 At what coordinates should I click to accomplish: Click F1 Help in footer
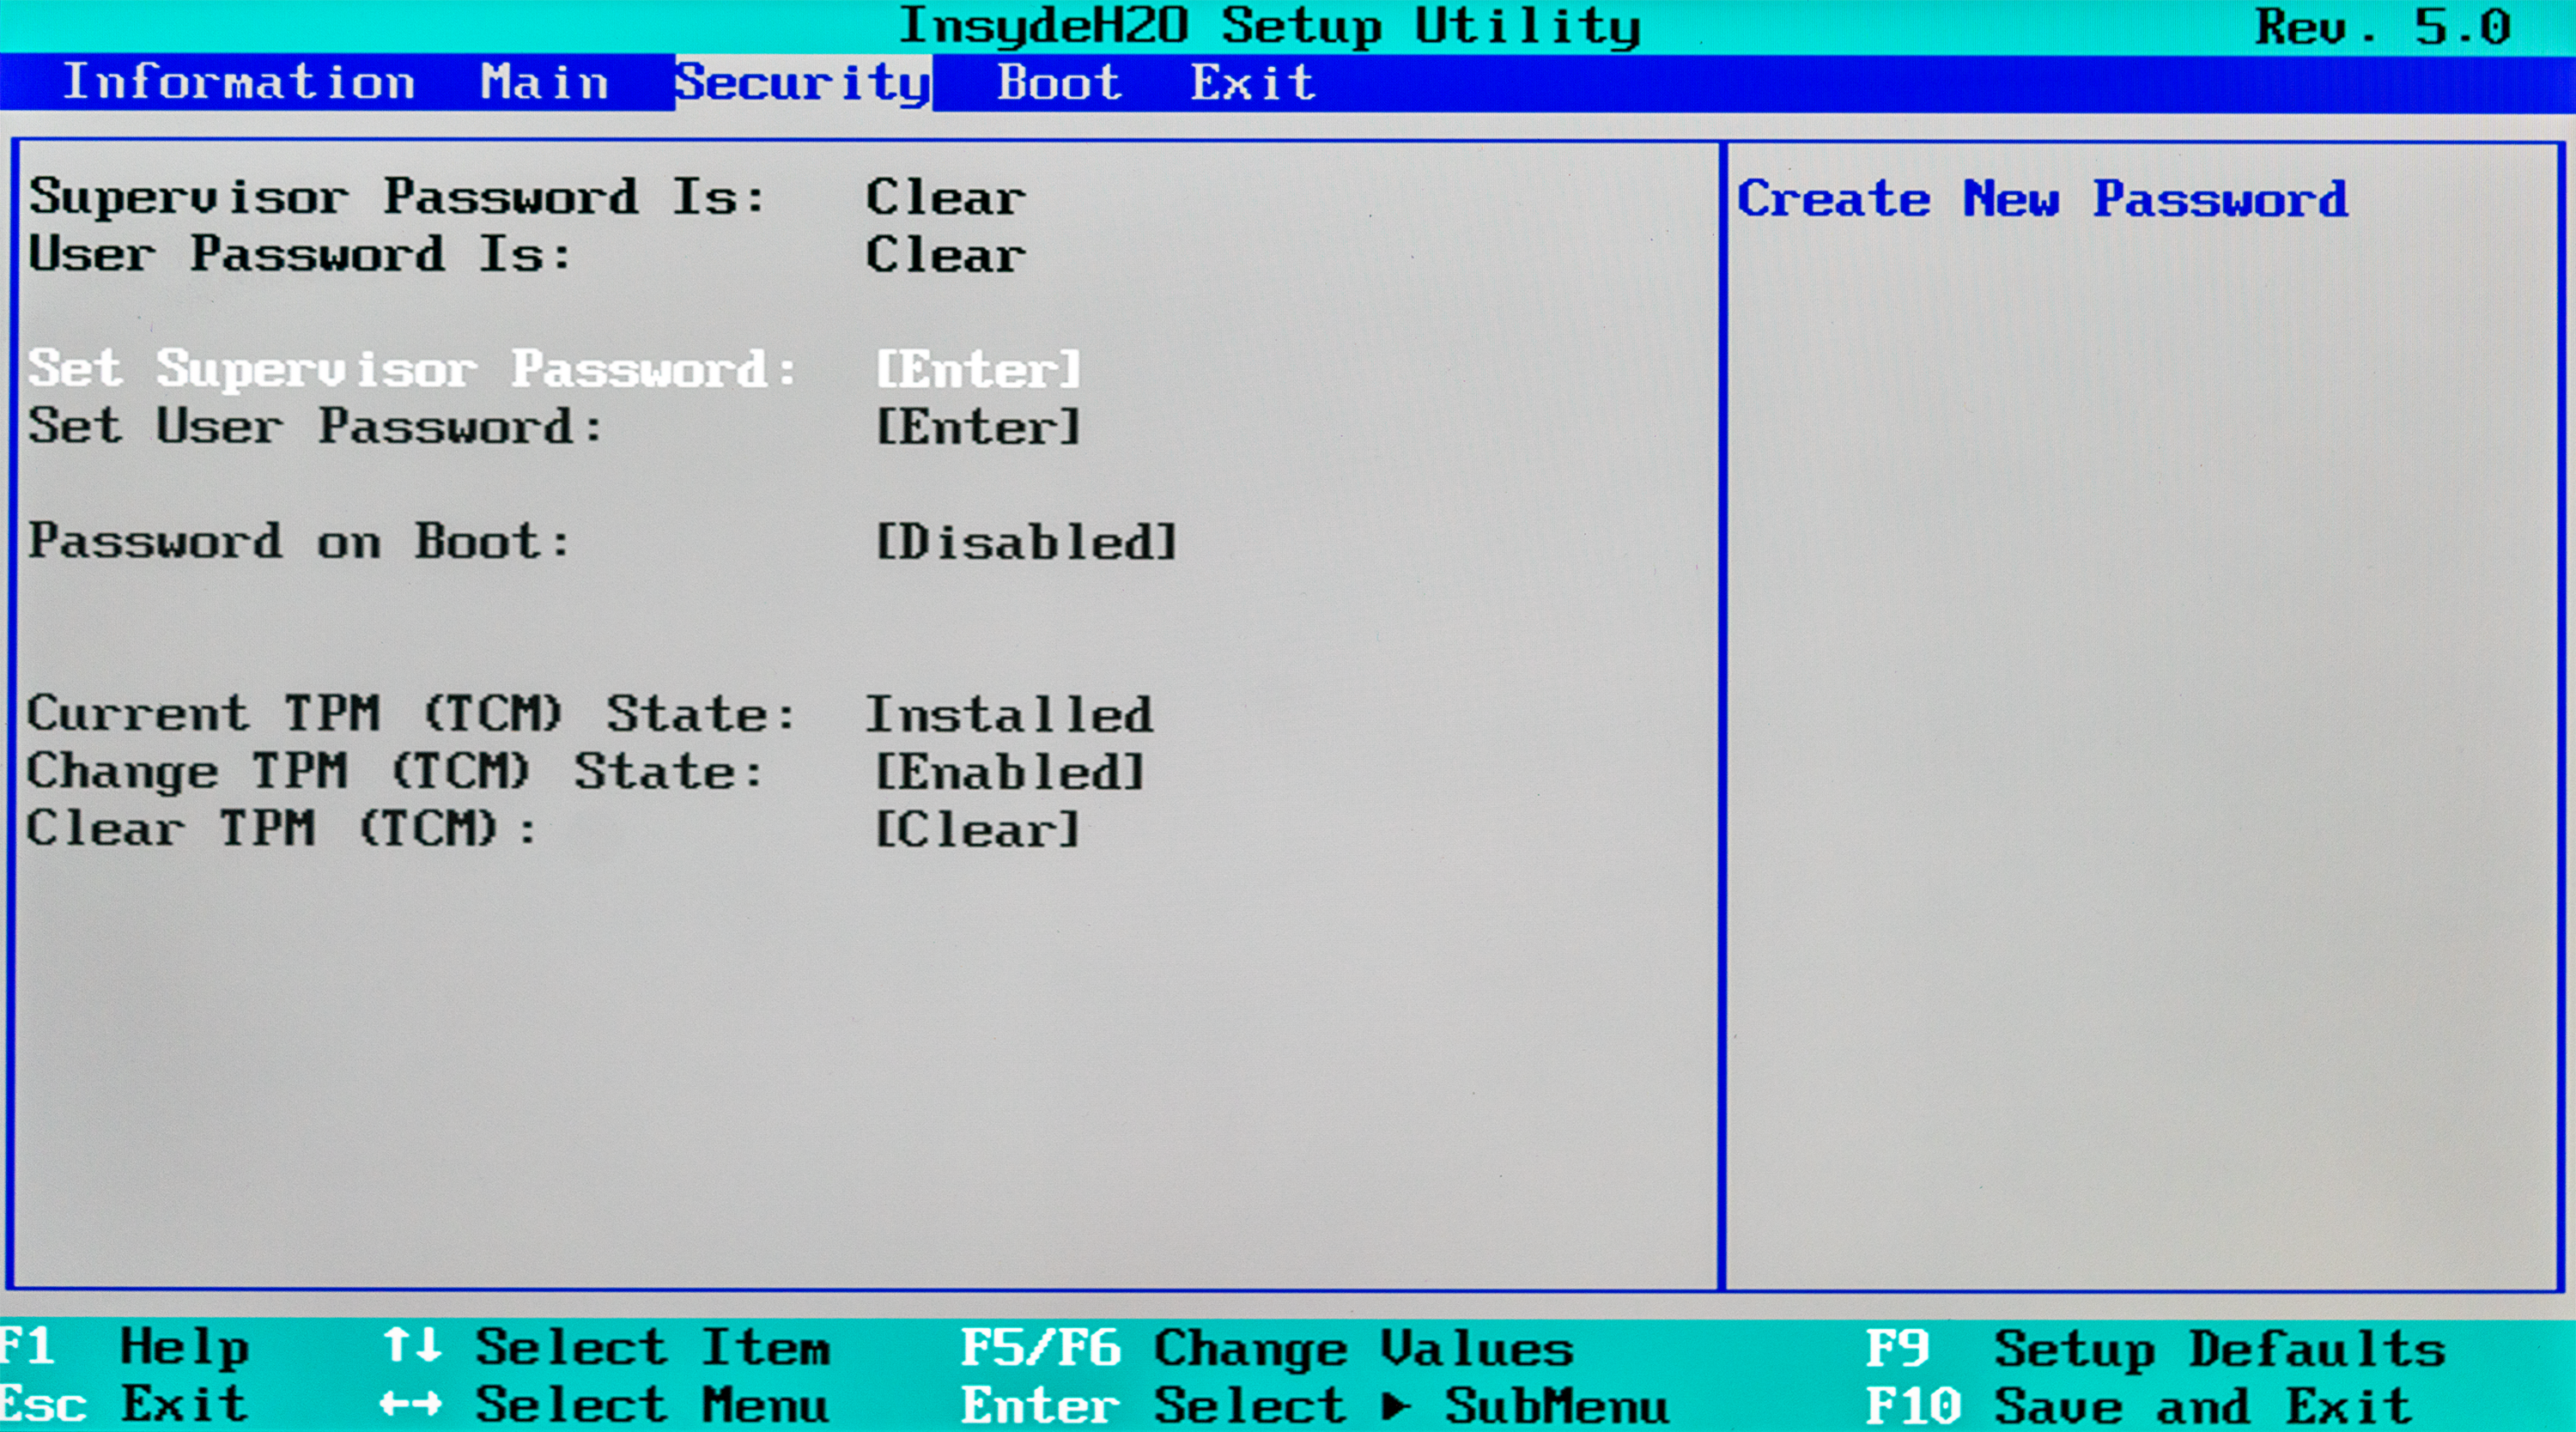tap(125, 1346)
